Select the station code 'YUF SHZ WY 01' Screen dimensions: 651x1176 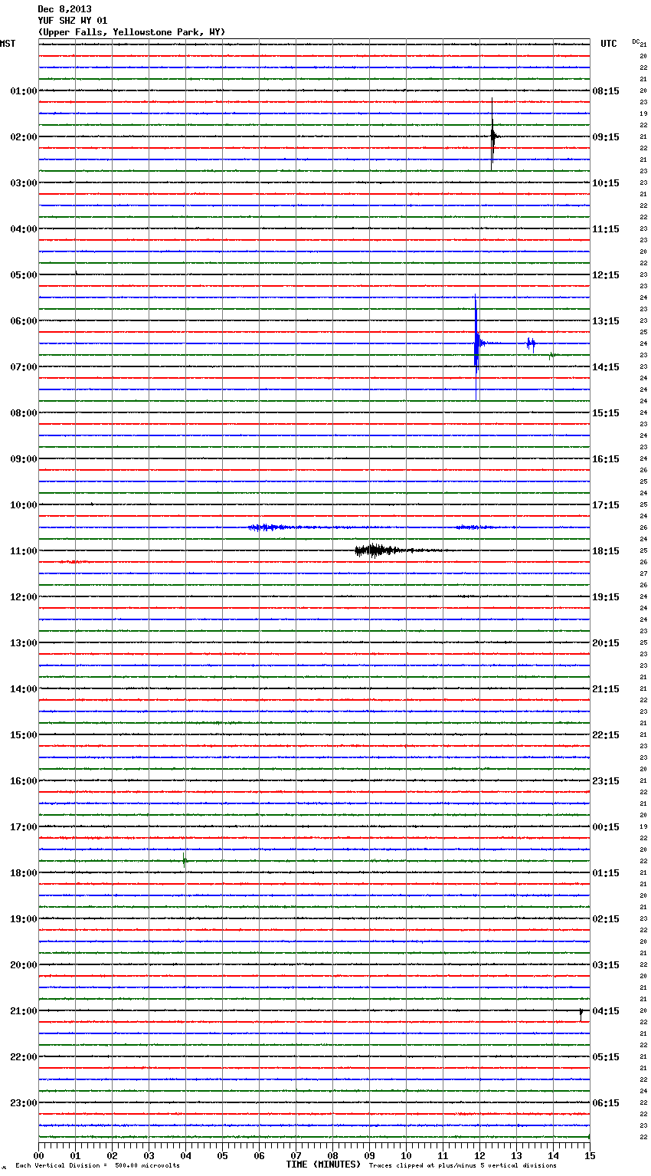tap(72, 21)
